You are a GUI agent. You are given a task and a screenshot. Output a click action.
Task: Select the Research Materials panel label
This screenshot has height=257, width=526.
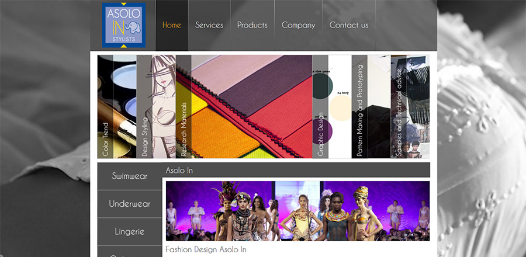click(x=184, y=106)
